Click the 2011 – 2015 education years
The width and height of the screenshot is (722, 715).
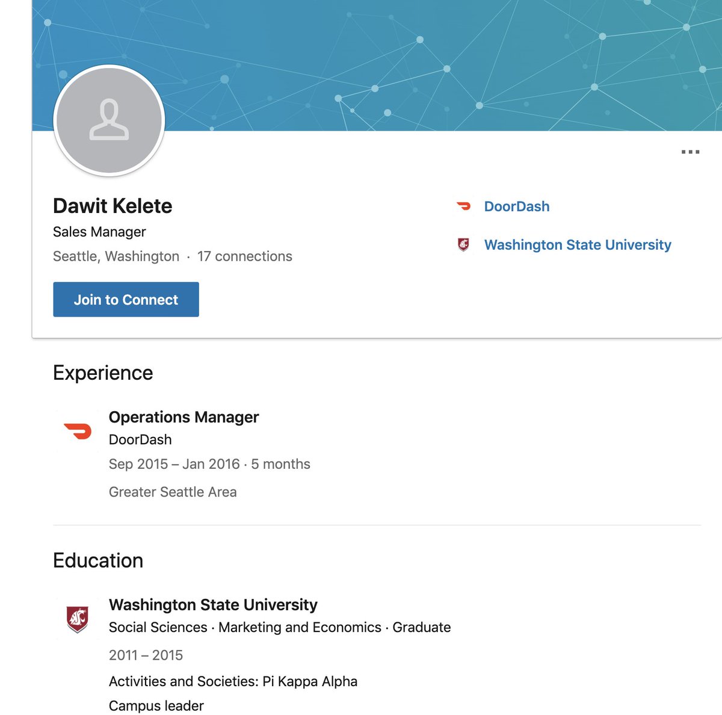coord(146,655)
